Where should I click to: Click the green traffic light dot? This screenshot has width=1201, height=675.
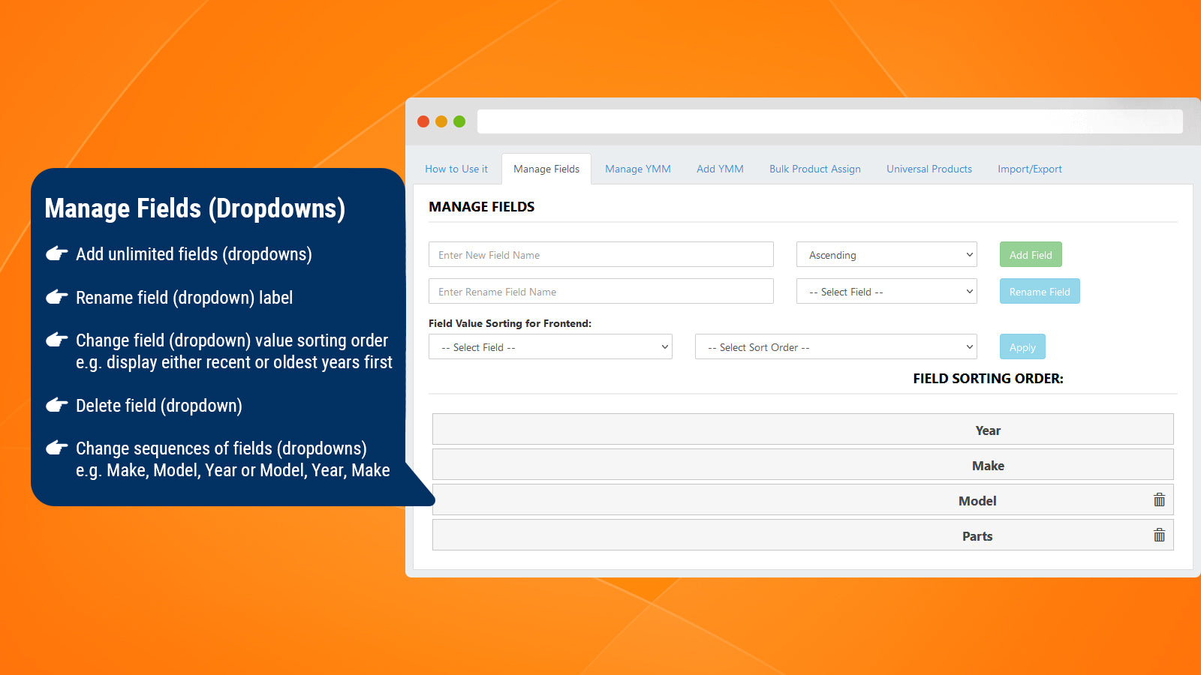pos(458,121)
